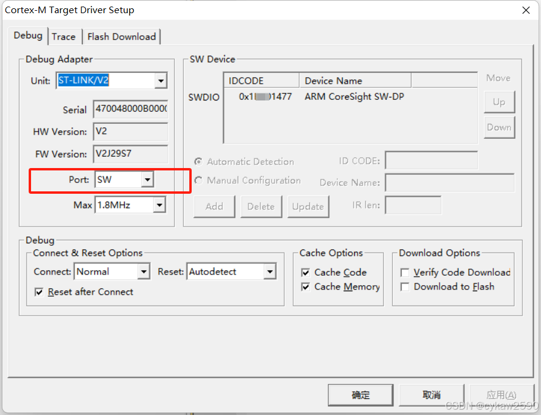Click the Device Name input field
The height and width of the screenshot is (415, 541).
click(450, 182)
